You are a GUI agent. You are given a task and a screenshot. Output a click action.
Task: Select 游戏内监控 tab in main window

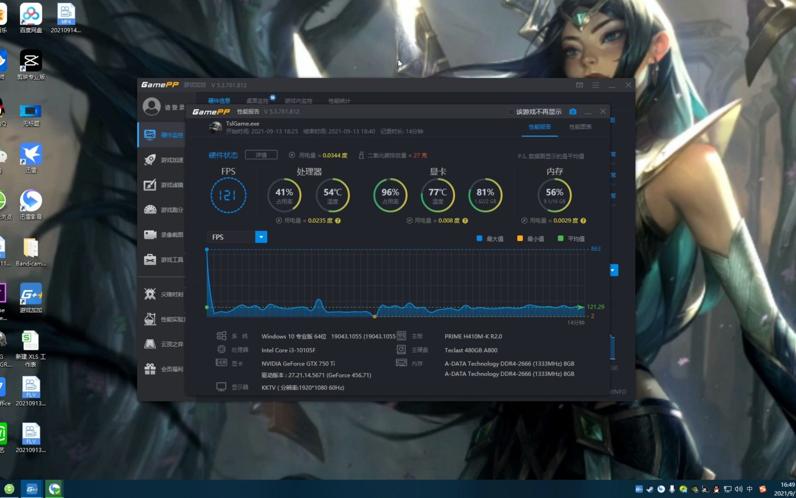click(298, 101)
